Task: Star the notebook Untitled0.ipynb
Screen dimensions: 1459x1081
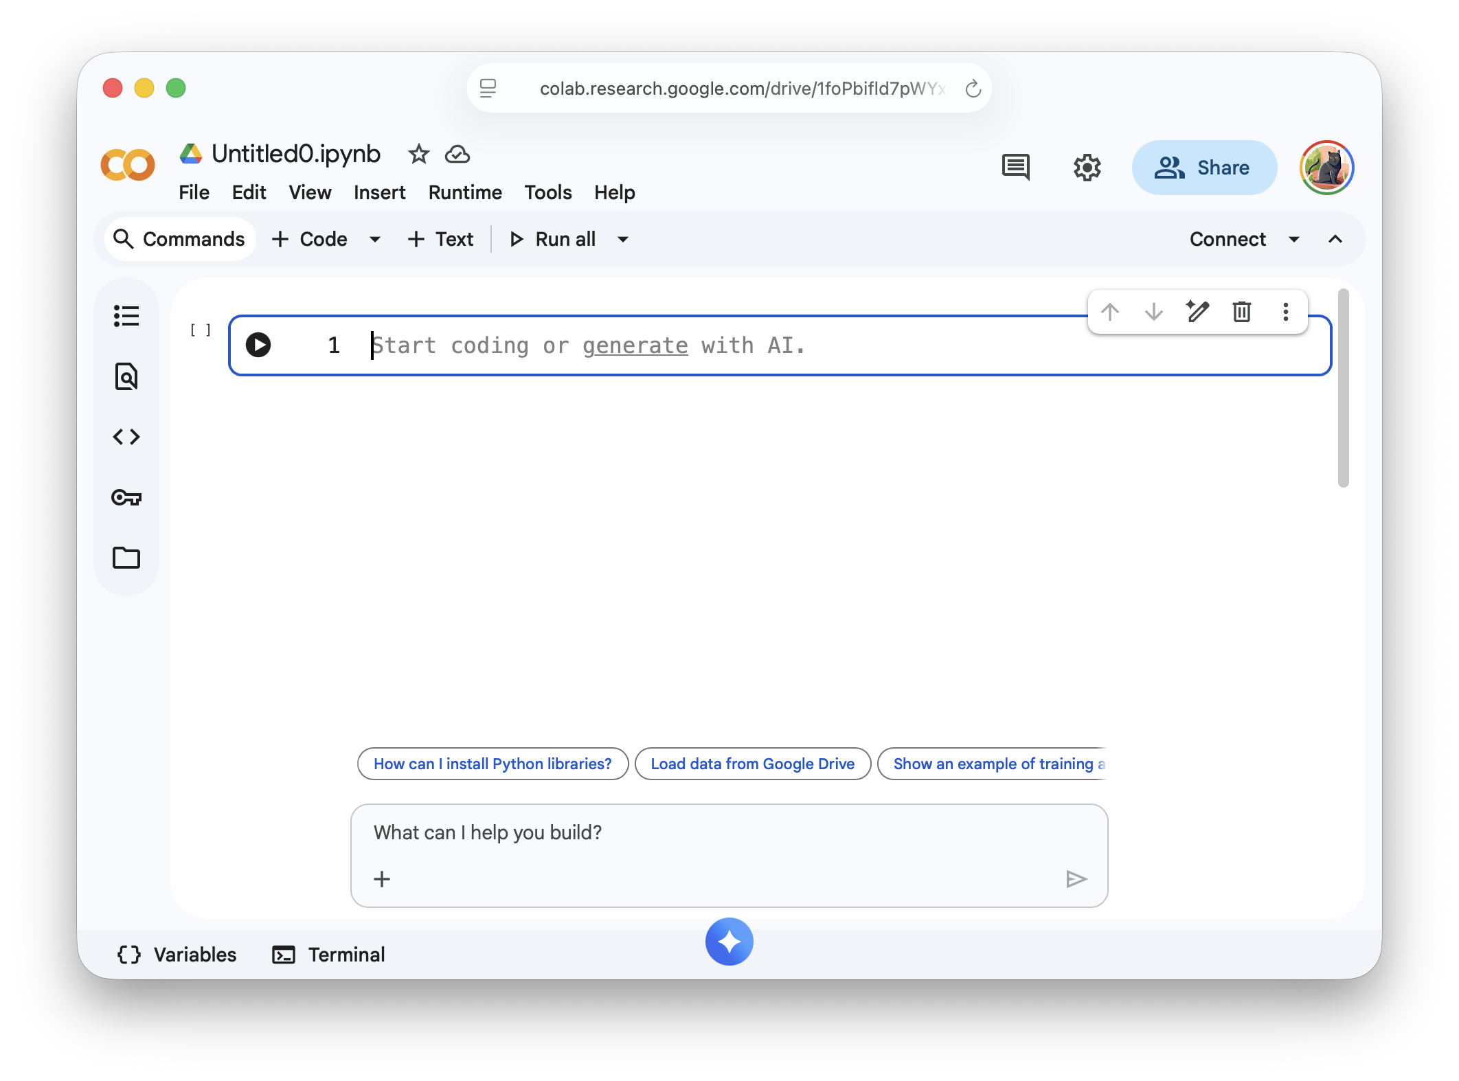Action: (x=418, y=154)
